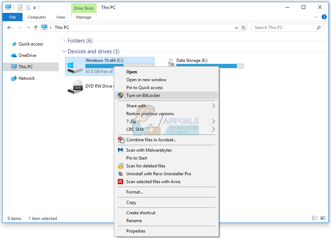Go up one level with Up arrow
The width and height of the screenshot is (331, 240).
(x=36, y=28)
